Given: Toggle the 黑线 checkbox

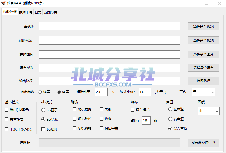Looking at the screenshot, I should [101, 109].
